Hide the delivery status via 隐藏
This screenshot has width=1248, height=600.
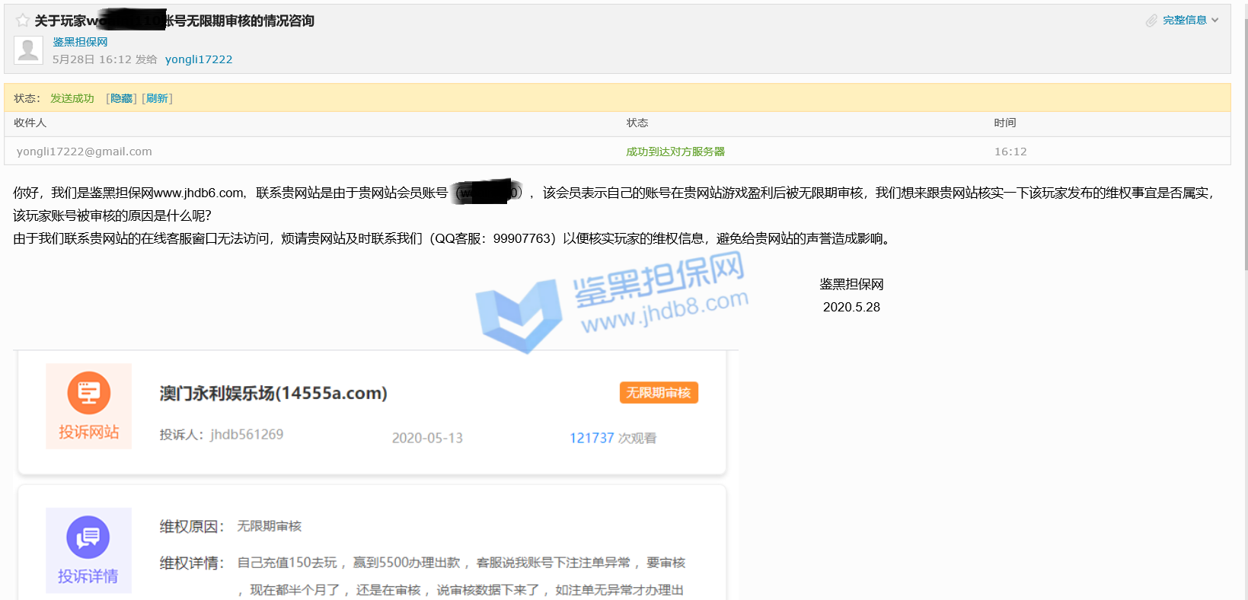click(x=121, y=98)
